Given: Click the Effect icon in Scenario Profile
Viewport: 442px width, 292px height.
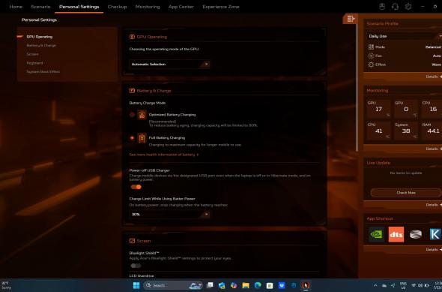Looking at the screenshot, I should click(371, 65).
